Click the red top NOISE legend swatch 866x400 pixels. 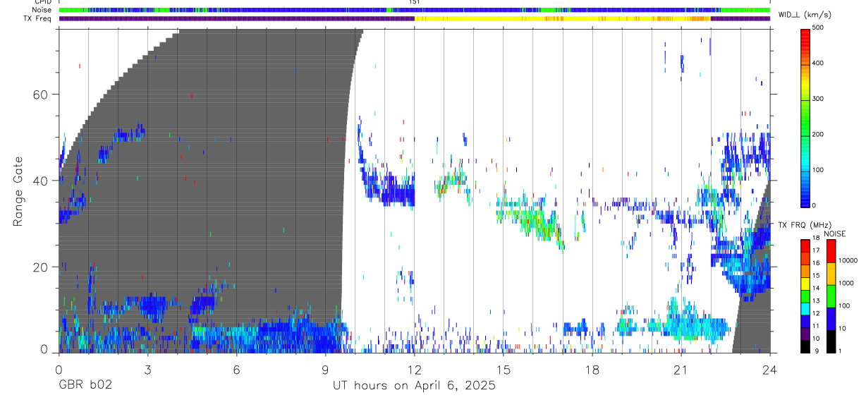pyautogui.click(x=831, y=251)
